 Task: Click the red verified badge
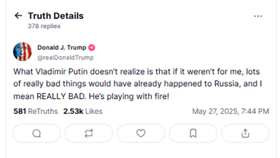point(92,48)
